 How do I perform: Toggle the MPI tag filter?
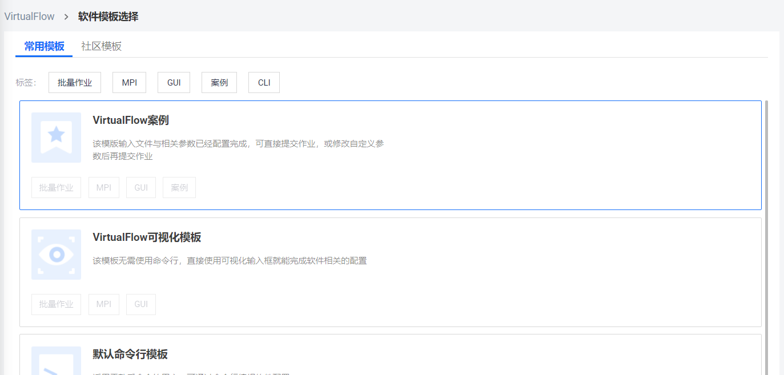[x=129, y=82]
